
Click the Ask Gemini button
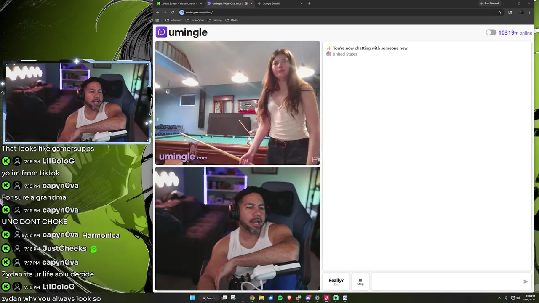[x=489, y=3]
